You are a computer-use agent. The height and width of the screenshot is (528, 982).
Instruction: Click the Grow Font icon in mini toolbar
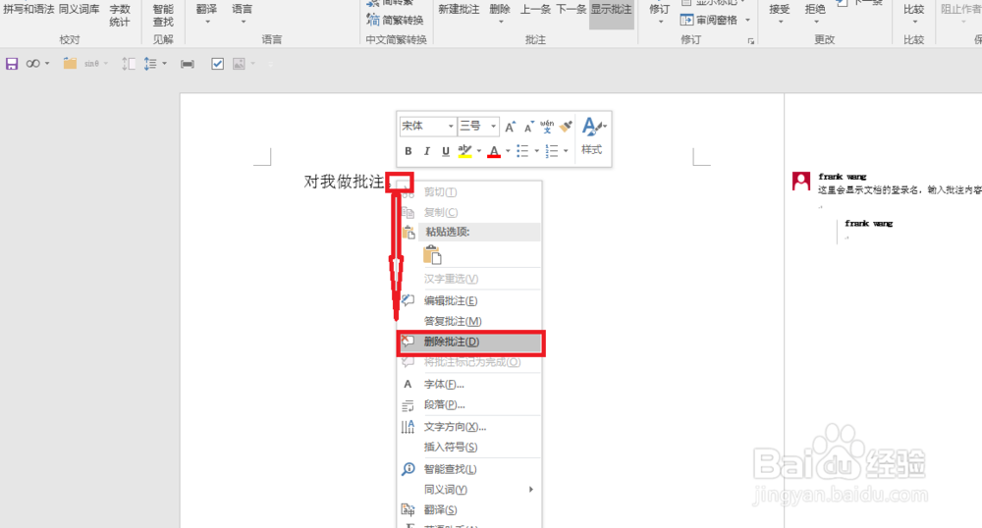(x=511, y=127)
